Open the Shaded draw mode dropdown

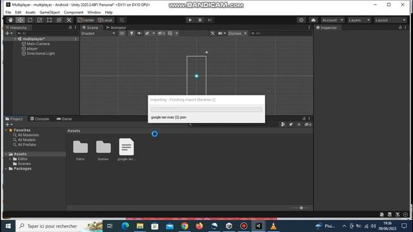(x=98, y=34)
